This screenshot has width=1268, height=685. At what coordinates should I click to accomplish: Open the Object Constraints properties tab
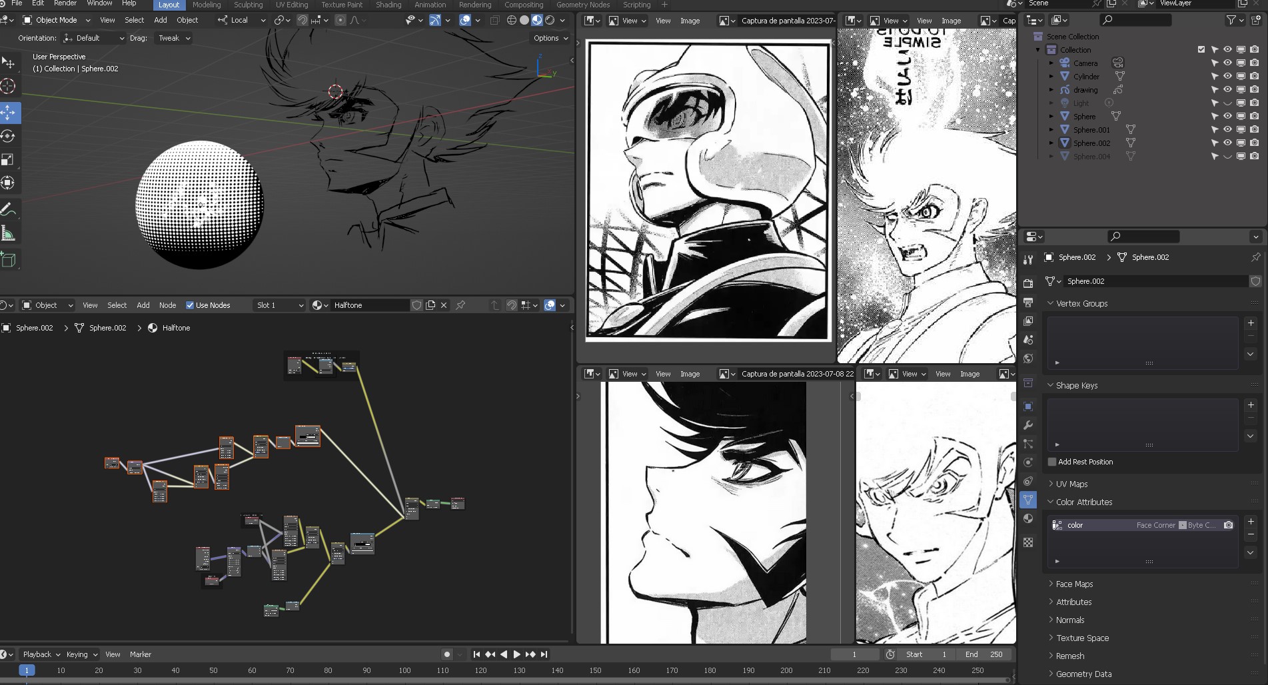tap(1028, 481)
